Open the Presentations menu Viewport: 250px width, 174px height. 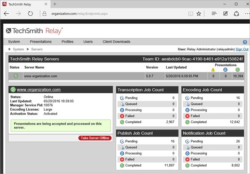[41, 42]
